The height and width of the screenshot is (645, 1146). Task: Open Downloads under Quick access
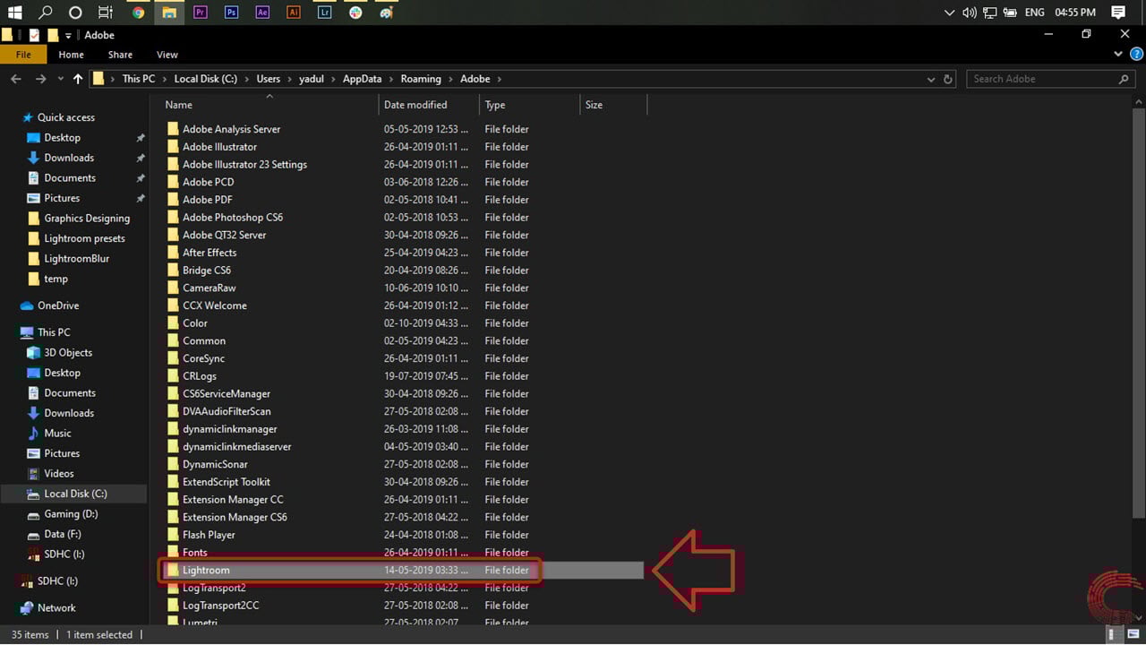click(x=69, y=158)
